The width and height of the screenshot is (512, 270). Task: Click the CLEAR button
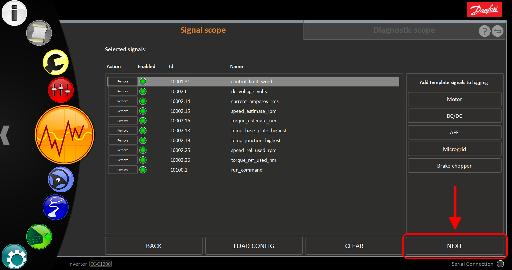pos(354,246)
